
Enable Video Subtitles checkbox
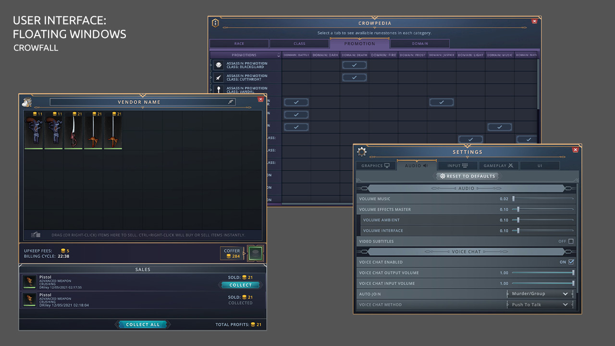571,241
